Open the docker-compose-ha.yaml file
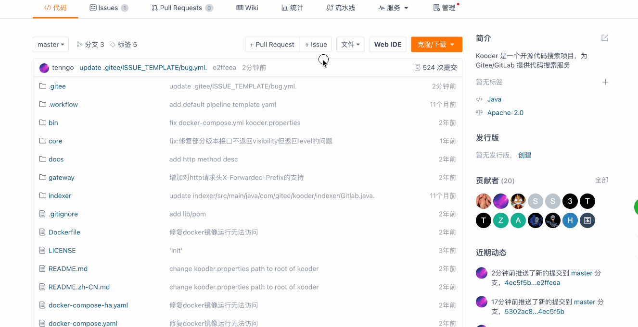Screen dimensions: 638x327 [88, 305]
